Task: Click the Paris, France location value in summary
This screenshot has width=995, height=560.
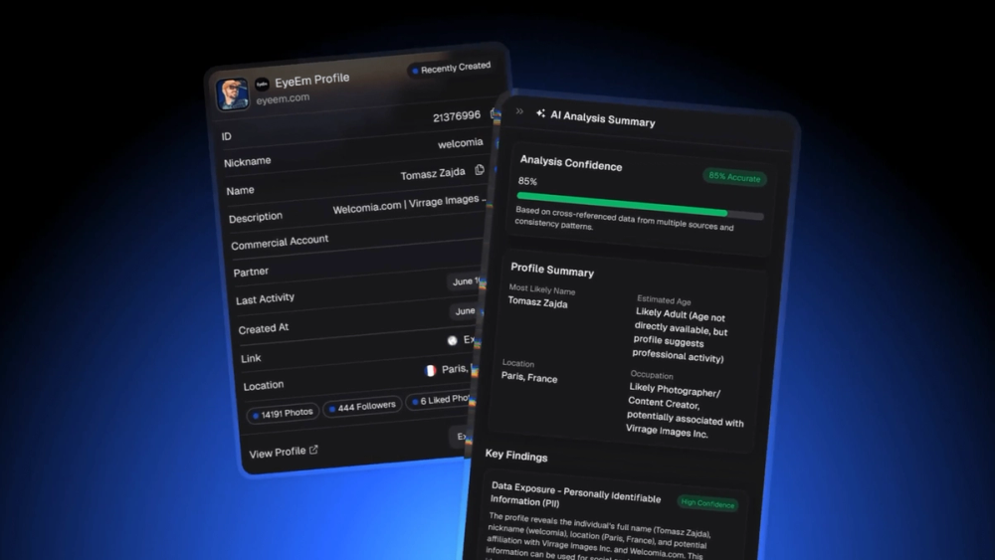Action: 529,377
